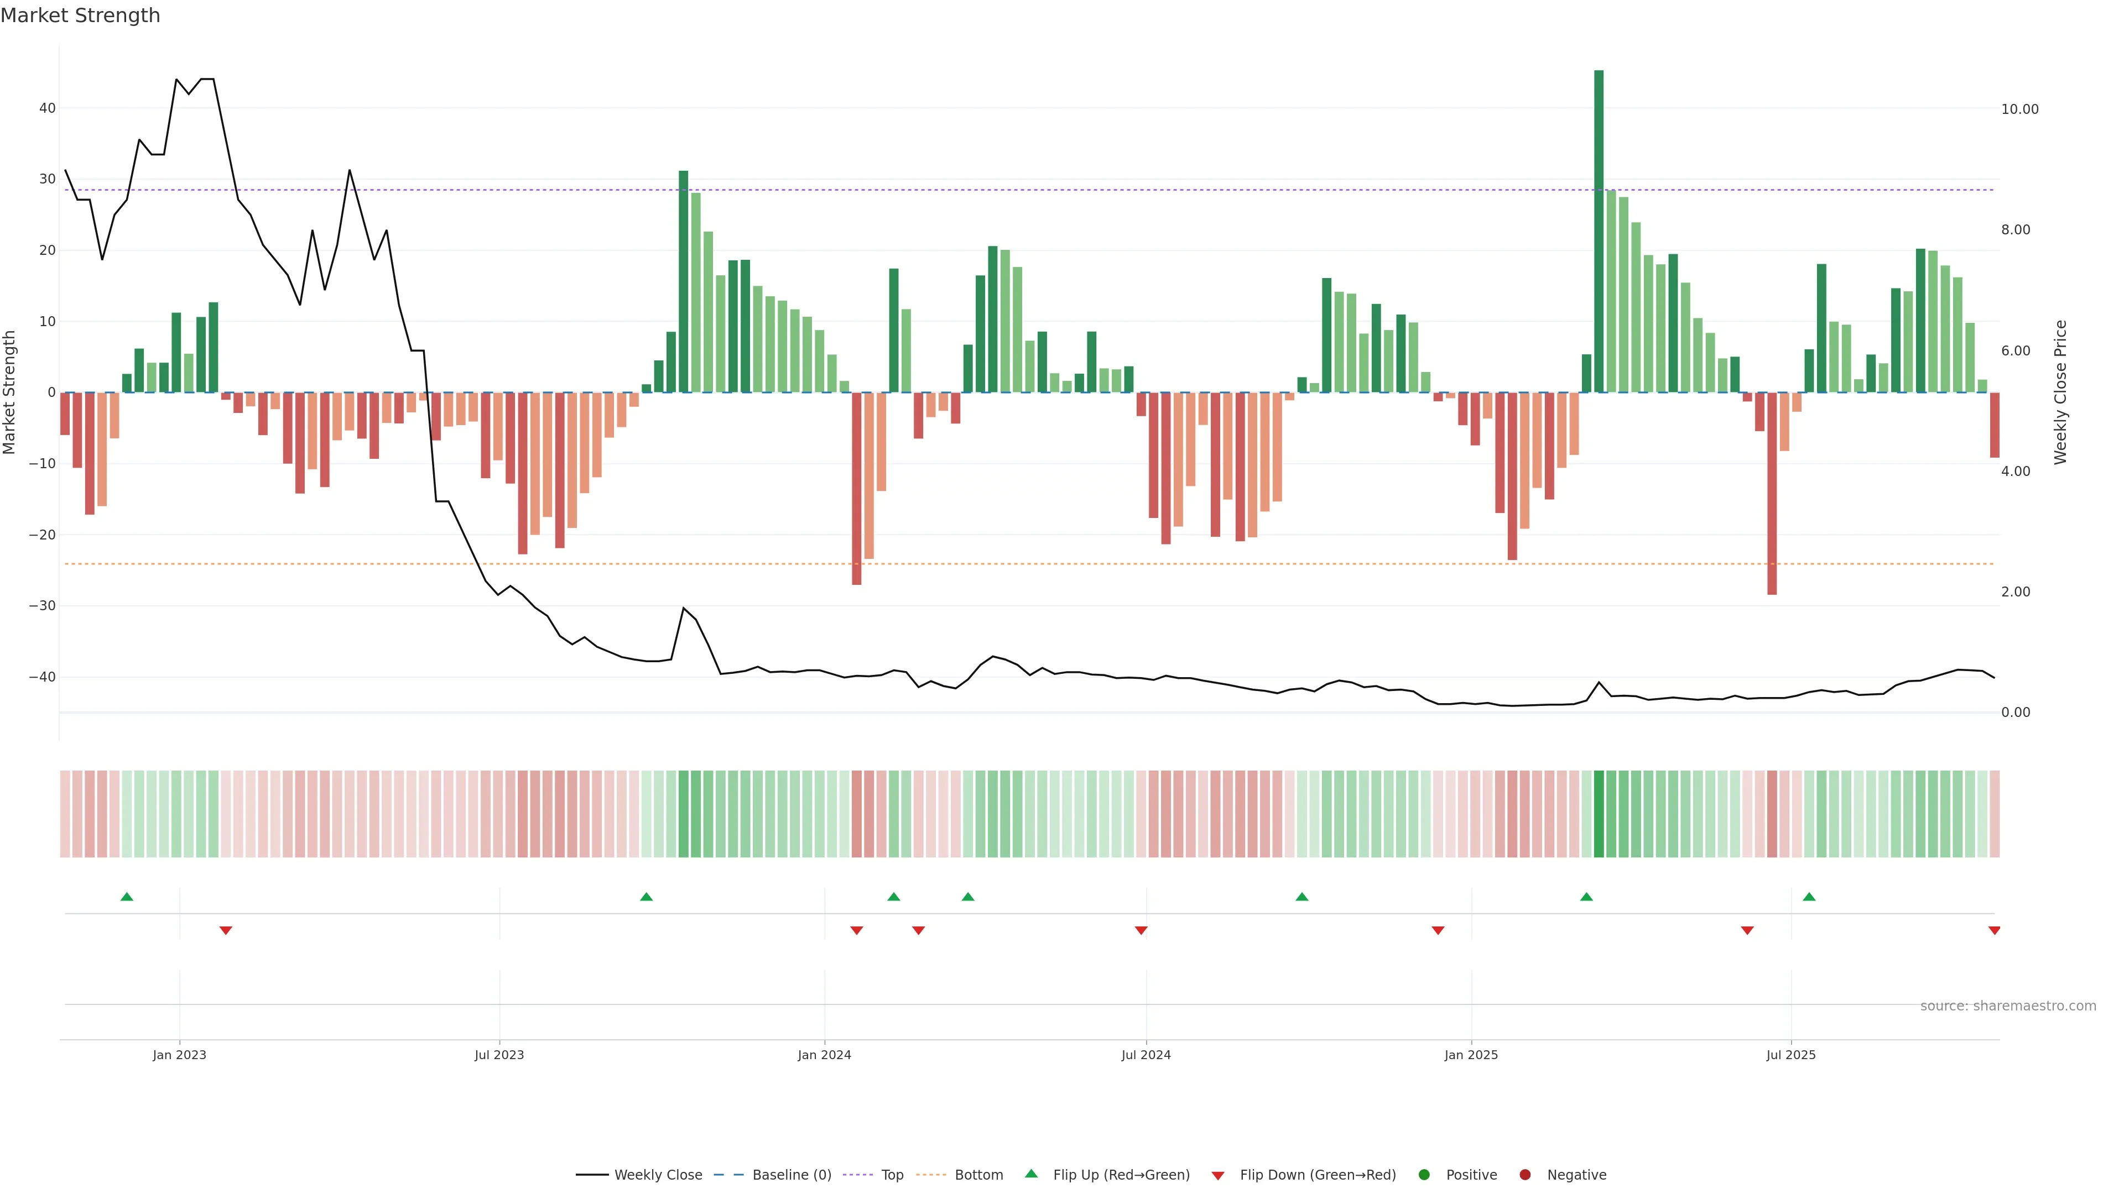The width and height of the screenshot is (2124, 1194).
Task: Click the first green flip-up marker before Jan 2023
Action: coord(127,897)
